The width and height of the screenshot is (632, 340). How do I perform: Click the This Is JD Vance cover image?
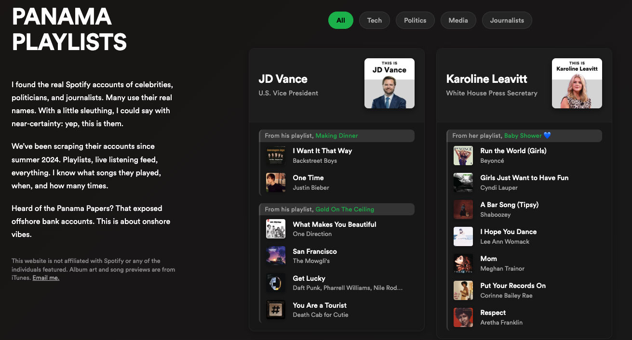click(x=390, y=83)
